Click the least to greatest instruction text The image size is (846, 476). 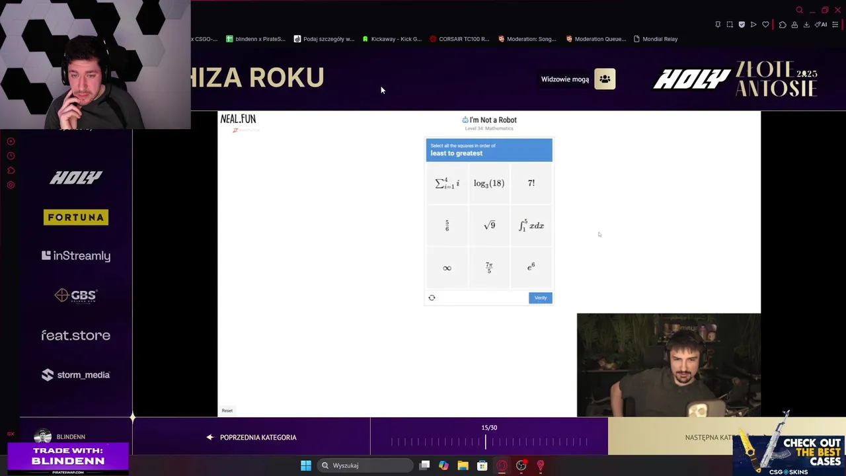pos(456,153)
